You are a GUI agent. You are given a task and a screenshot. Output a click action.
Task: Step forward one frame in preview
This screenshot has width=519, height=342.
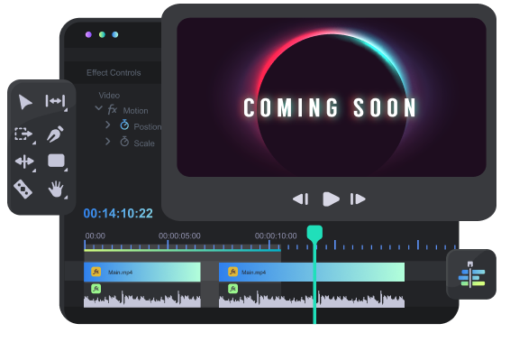(358, 199)
